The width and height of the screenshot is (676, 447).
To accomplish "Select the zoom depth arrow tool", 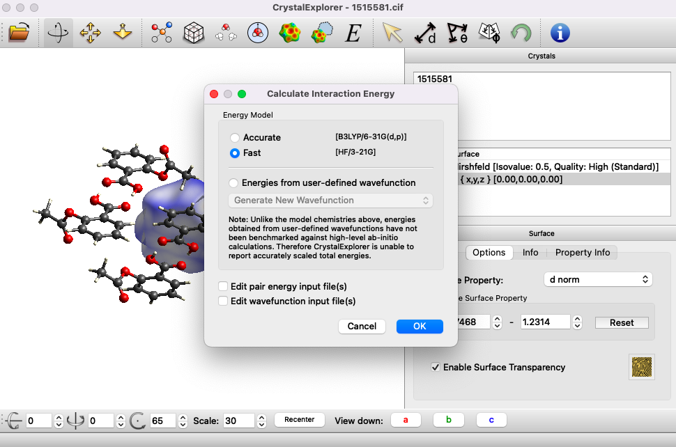I will (x=123, y=33).
